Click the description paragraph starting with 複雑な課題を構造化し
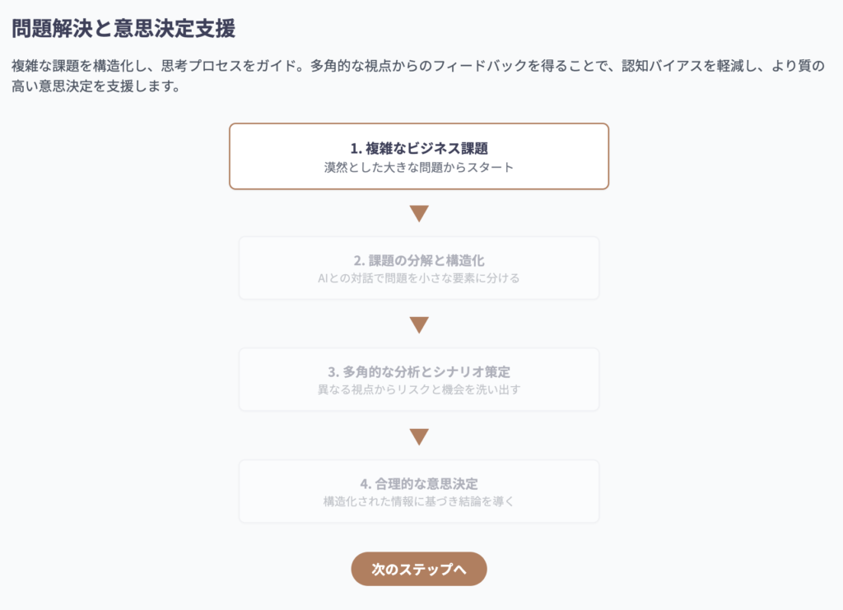This screenshot has height=610, width=843. point(418,76)
